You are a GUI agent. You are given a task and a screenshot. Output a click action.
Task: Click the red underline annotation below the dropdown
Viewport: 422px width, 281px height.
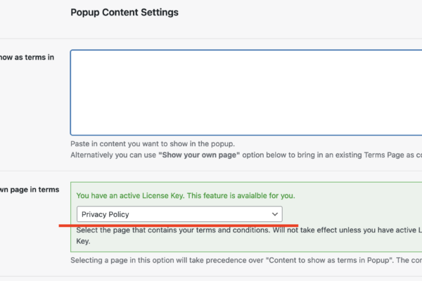(179, 226)
